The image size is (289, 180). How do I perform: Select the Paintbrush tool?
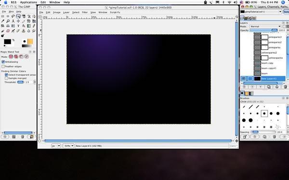point(2,31)
